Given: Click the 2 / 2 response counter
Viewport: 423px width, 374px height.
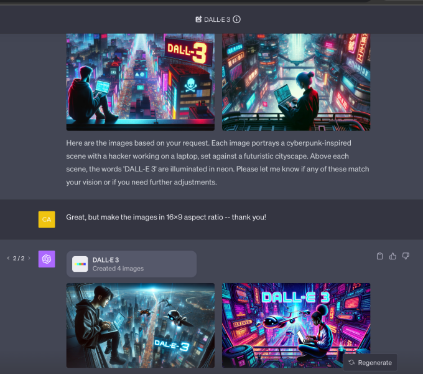Looking at the screenshot, I should (x=19, y=258).
